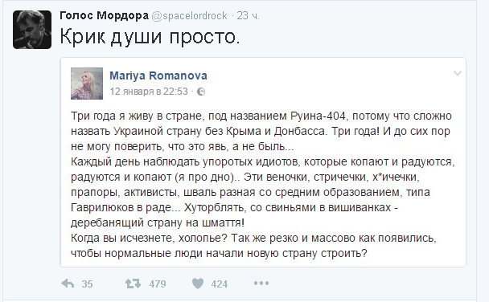Open the Mariya Romanova name link
Screen dimensions: 489x302
pos(158,75)
